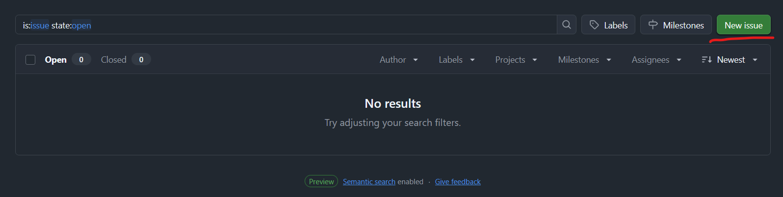The height and width of the screenshot is (197, 783).
Task: Show the Closed issues tab
Action: point(114,60)
